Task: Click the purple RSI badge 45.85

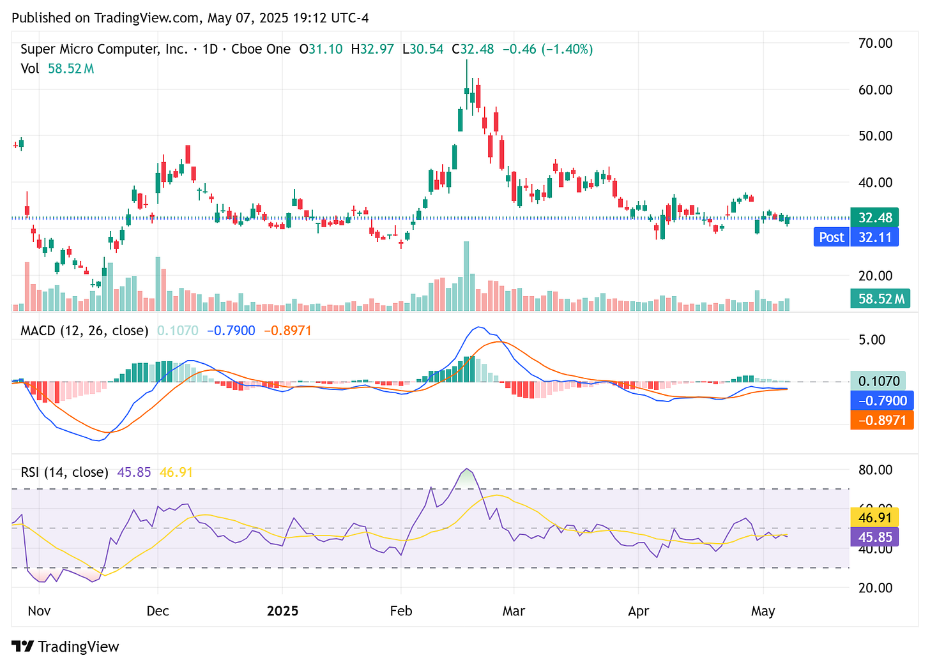Action: pyautogui.click(x=874, y=537)
